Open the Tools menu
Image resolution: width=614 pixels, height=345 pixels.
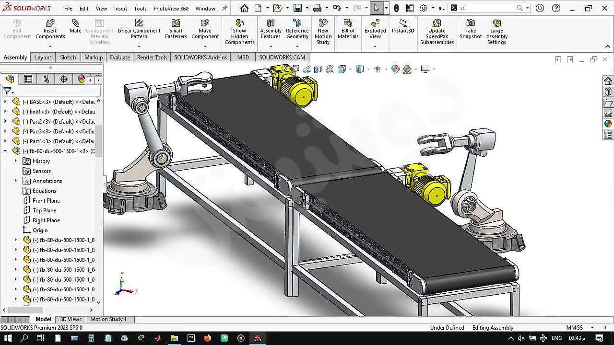(141, 8)
